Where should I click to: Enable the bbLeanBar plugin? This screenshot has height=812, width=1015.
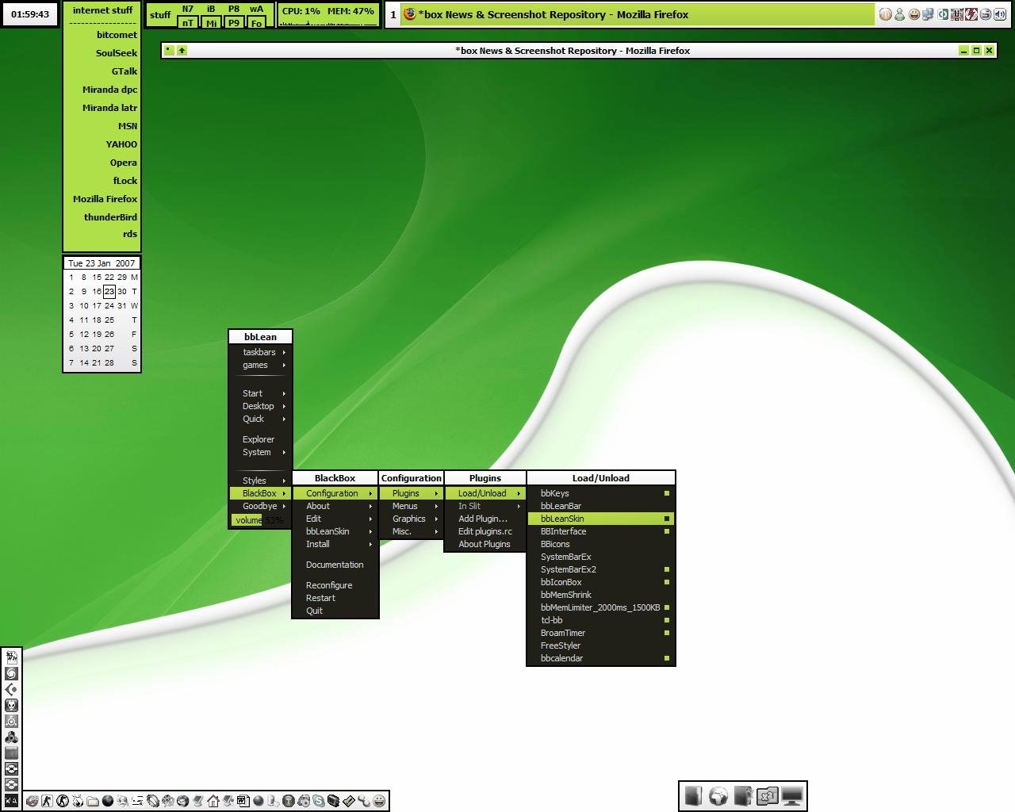601,506
